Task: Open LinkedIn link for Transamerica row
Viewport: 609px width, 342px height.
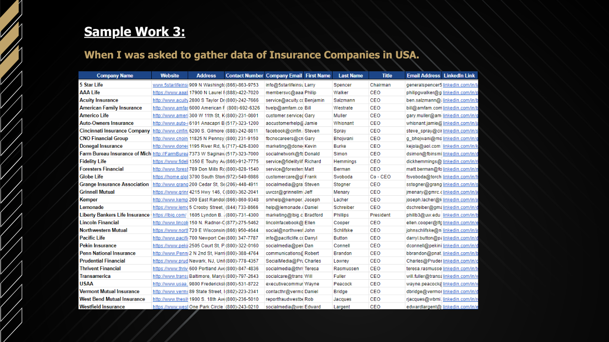Action: [460, 276]
